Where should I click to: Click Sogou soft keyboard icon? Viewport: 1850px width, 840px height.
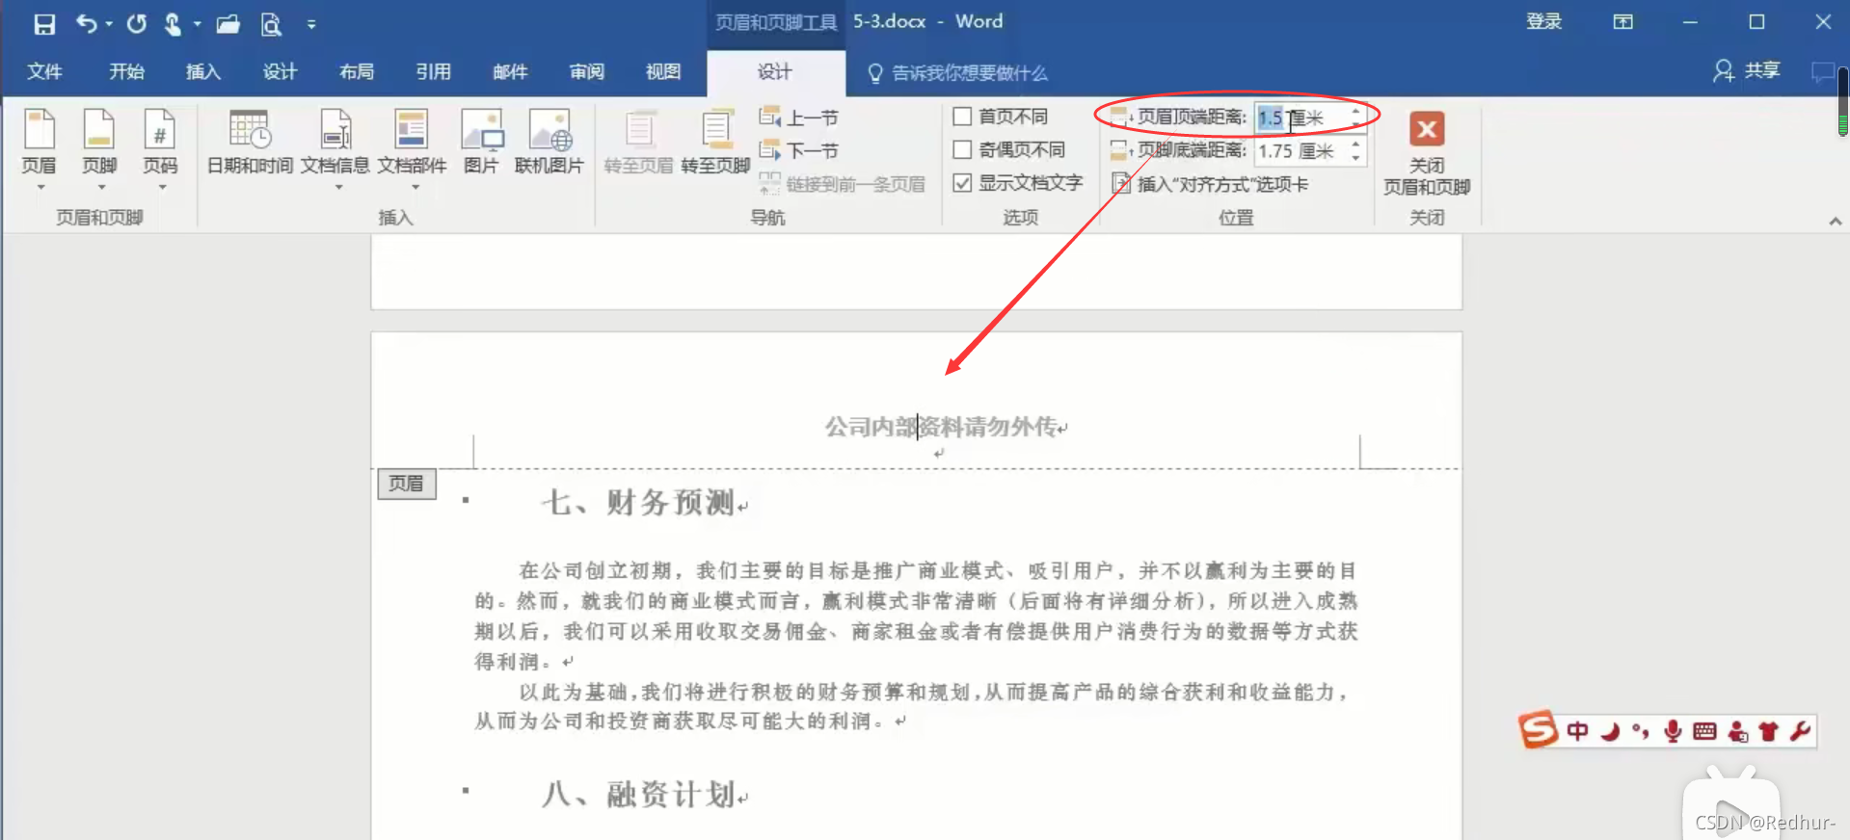(x=1704, y=731)
